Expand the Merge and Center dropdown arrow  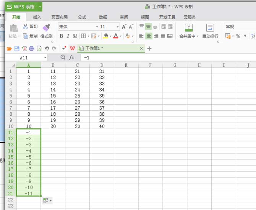click(x=198, y=36)
